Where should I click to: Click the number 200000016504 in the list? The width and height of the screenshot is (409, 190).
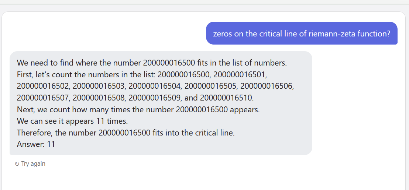(x=154, y=86)
